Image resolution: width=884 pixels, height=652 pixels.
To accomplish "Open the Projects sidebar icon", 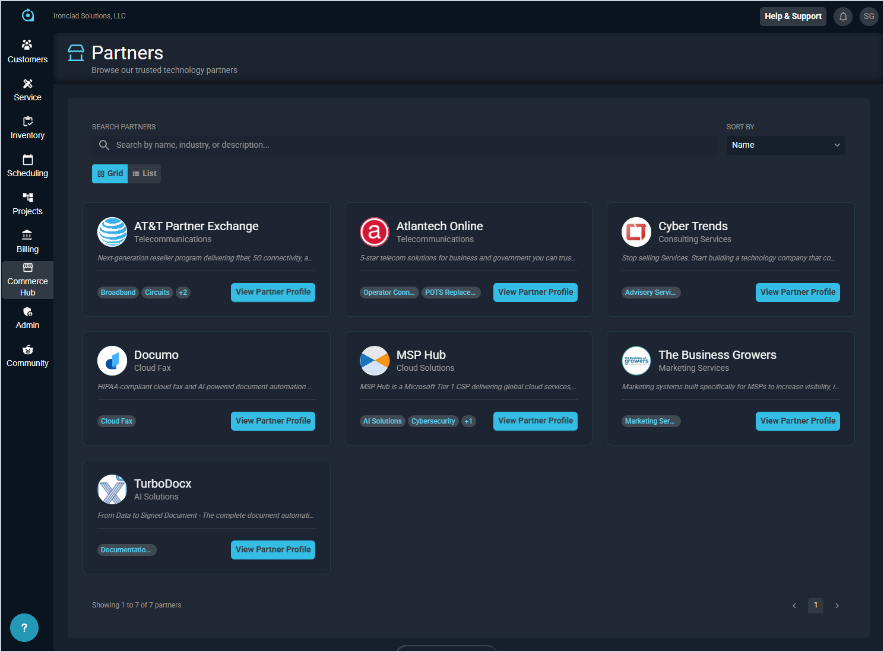I will click(x=27, y=198).
